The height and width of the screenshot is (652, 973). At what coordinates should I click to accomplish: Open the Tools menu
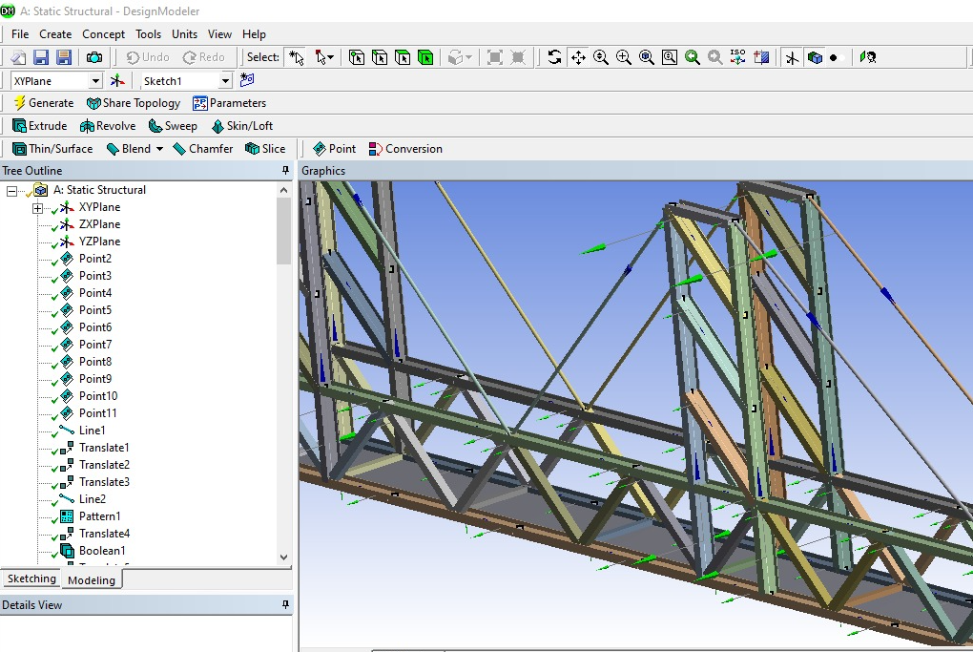pyautogui.click(x=148, y=34)
